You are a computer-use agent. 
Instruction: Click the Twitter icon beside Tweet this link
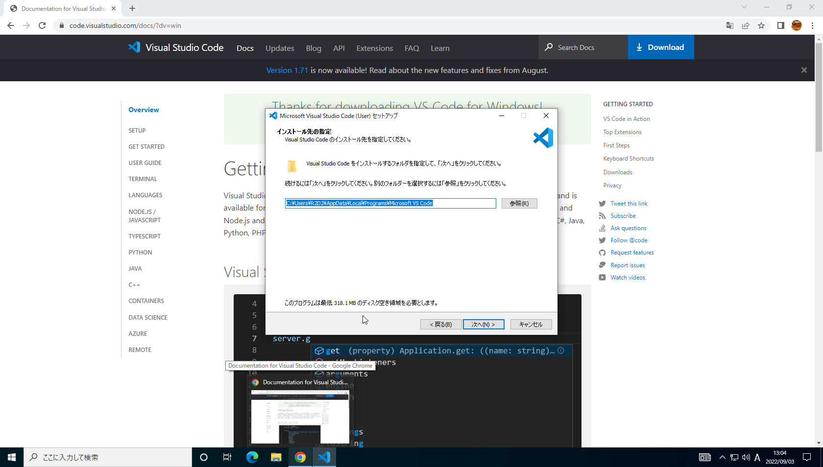pyautogui.click(x=602, y=204)
